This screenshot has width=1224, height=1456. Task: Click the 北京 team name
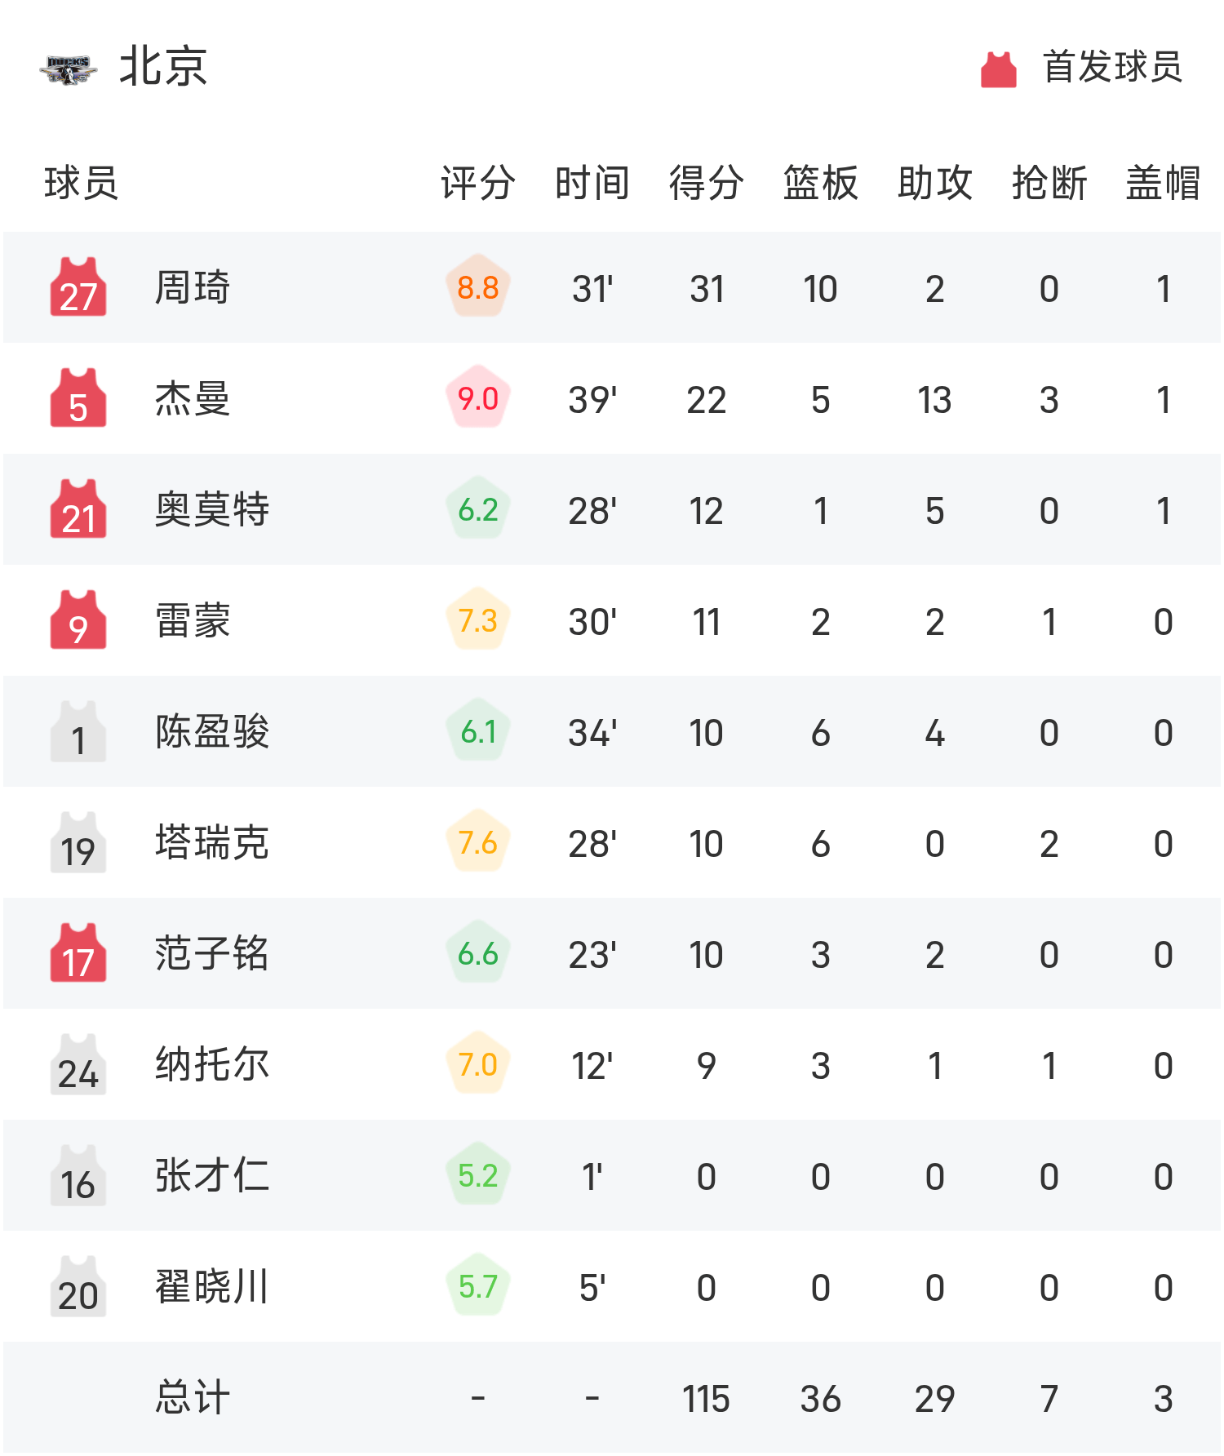point(163,67)
